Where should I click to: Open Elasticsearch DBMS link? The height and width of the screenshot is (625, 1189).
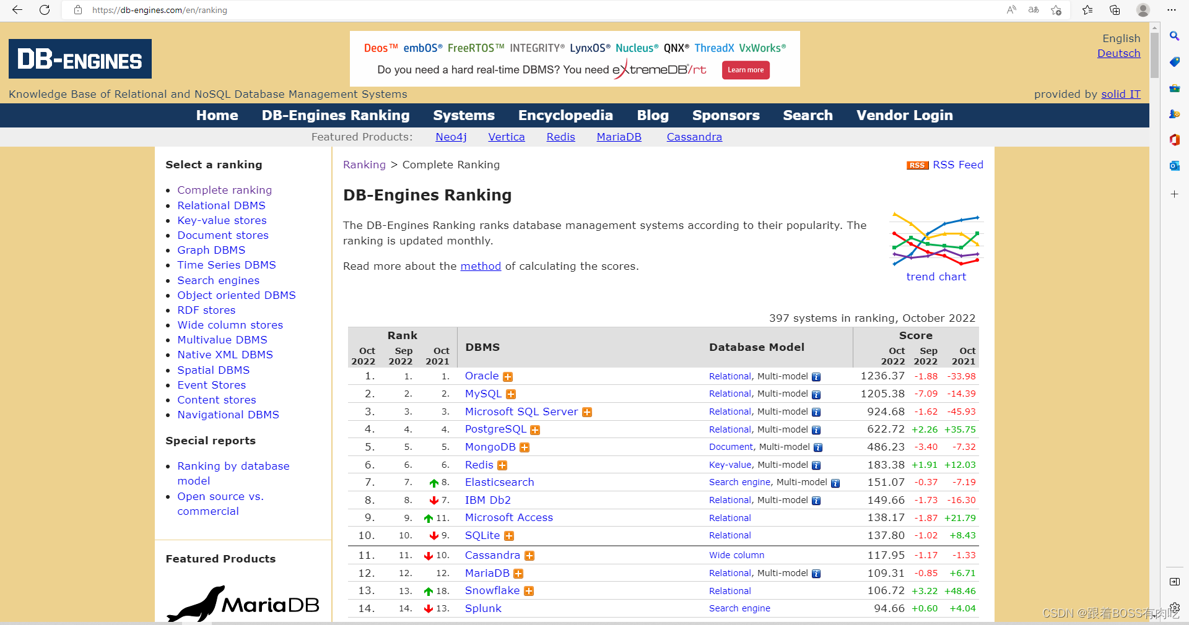[x=499, y=482]
